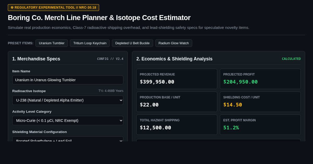Click the Radioactive Isotope field label
The image size is (313, 164).
[x=29, y=91]
